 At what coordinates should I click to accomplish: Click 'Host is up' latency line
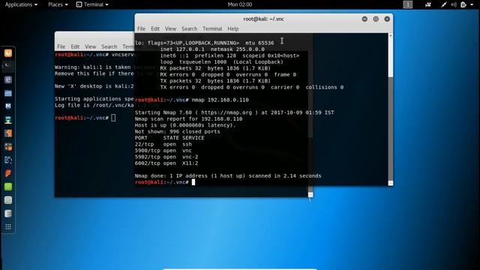click(185, 125)
